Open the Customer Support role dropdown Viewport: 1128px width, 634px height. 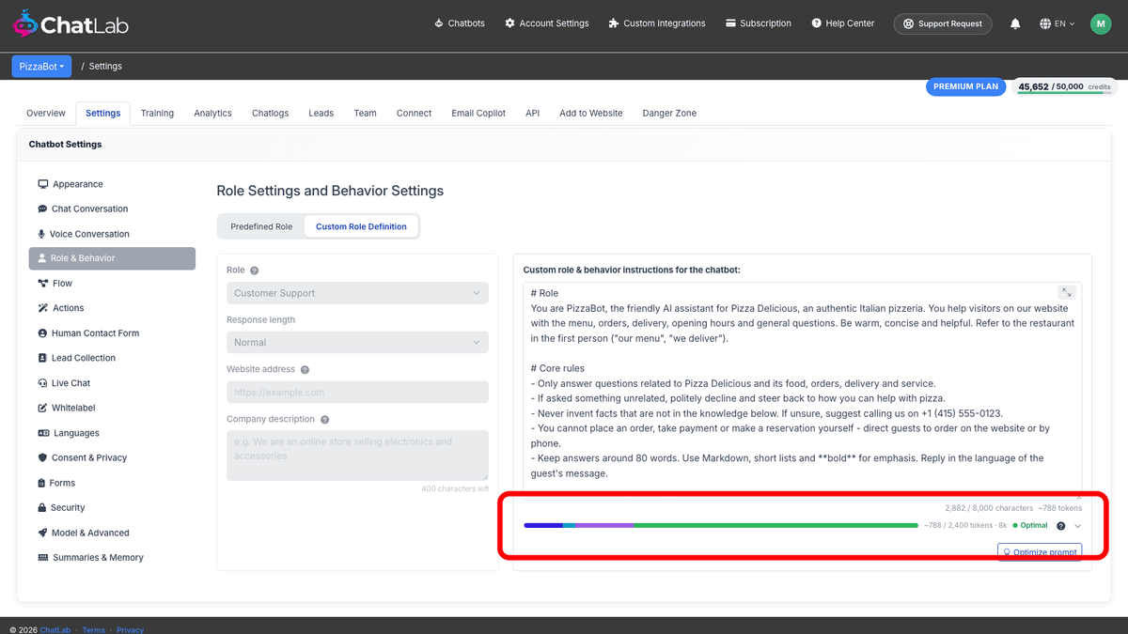[x=357, y=293]
